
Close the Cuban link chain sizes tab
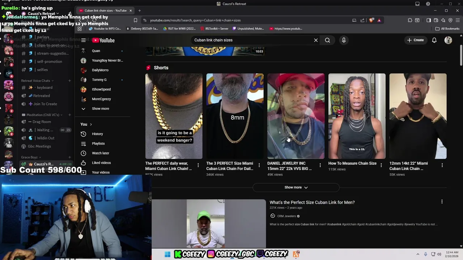click(x=131, y=10)
